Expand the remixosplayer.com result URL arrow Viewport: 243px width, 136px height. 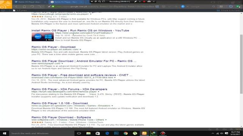[62, 63]
